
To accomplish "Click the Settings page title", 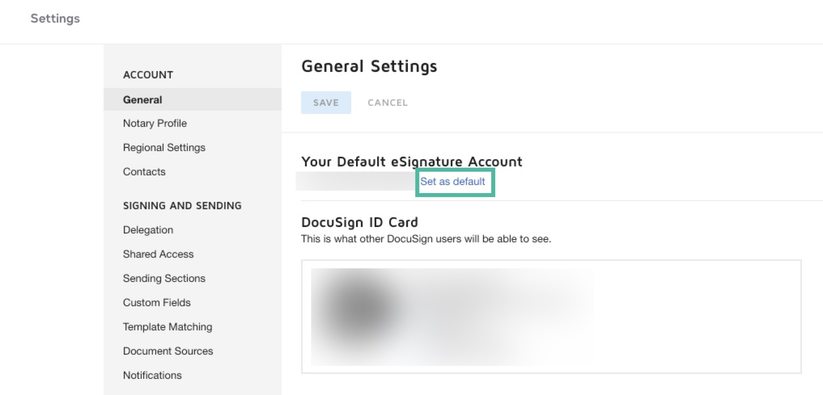I will [55, 18].
